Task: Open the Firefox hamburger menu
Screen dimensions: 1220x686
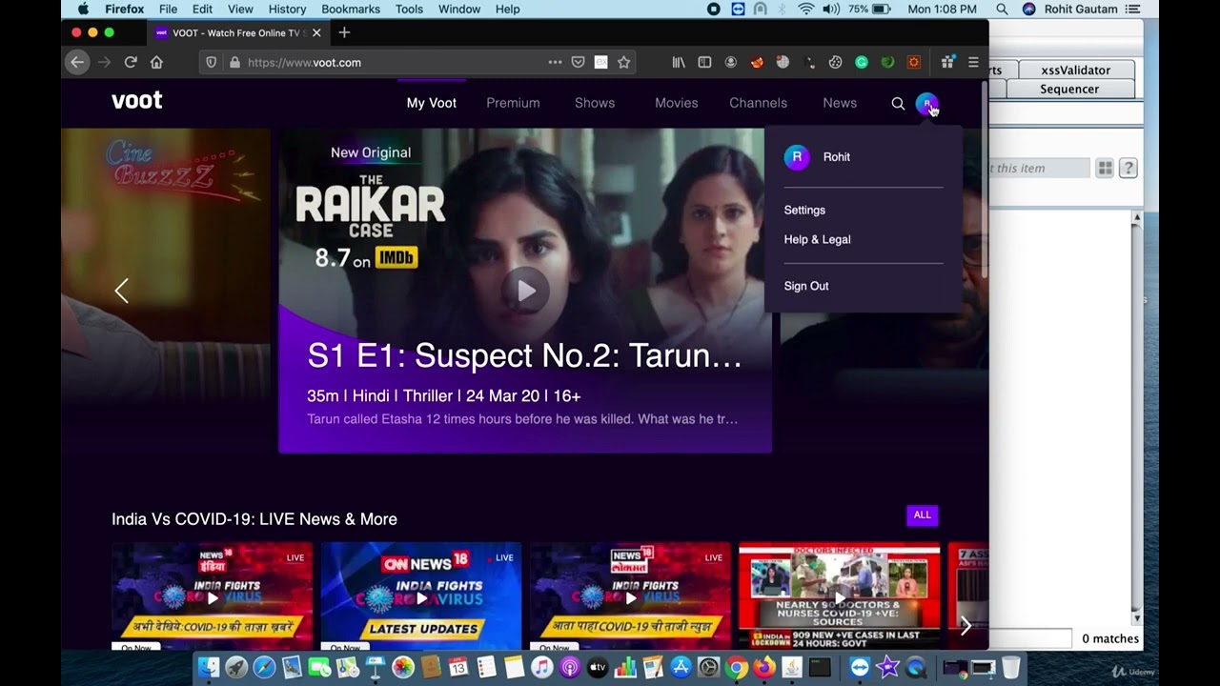Action: point(973,62)
